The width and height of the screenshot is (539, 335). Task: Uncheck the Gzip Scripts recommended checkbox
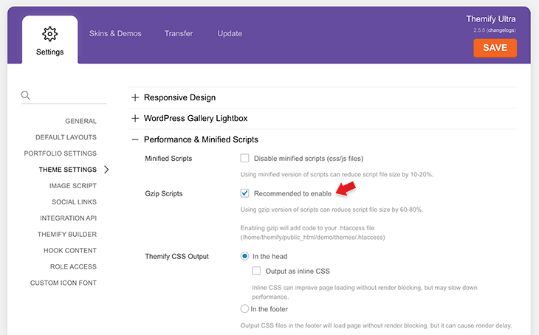pyautogui.click(x=244, y=193)
